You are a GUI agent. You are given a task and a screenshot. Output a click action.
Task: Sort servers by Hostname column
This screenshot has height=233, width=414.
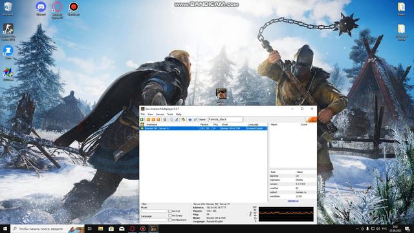[x=172, y=124]
